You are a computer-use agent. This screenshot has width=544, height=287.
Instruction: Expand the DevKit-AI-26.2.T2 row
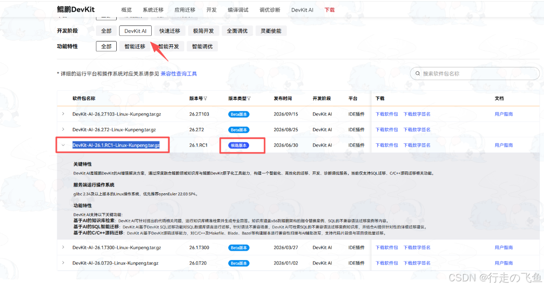pos(63,129)
